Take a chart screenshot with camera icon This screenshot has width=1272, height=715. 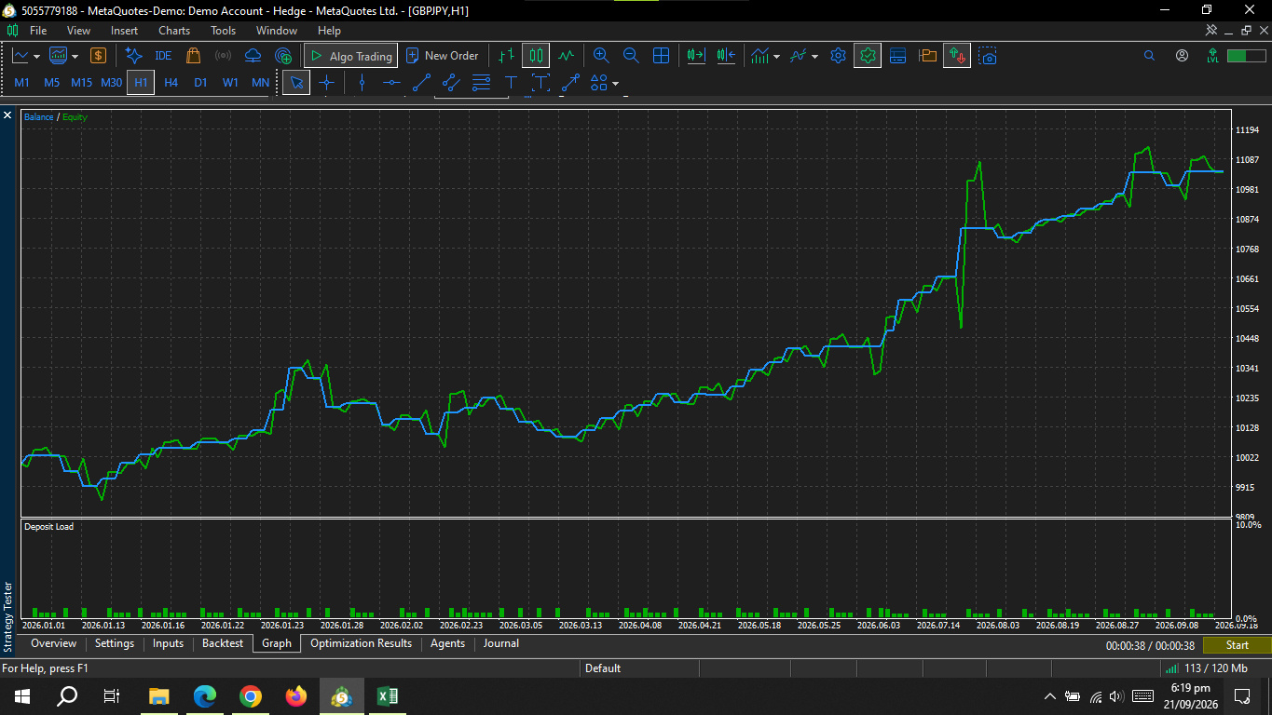coord(988,56)
